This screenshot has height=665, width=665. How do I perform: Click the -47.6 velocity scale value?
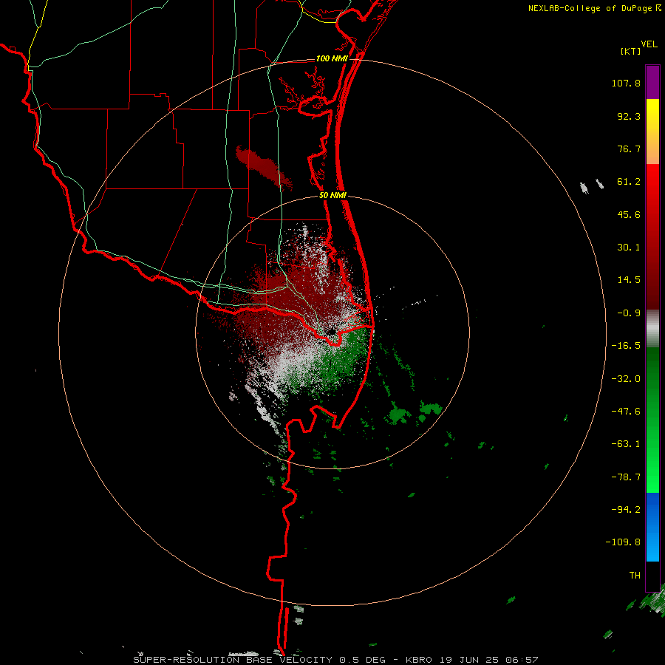point(626,412)
